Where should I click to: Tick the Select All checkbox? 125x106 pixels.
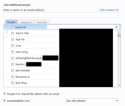click(x=12, y=27)
